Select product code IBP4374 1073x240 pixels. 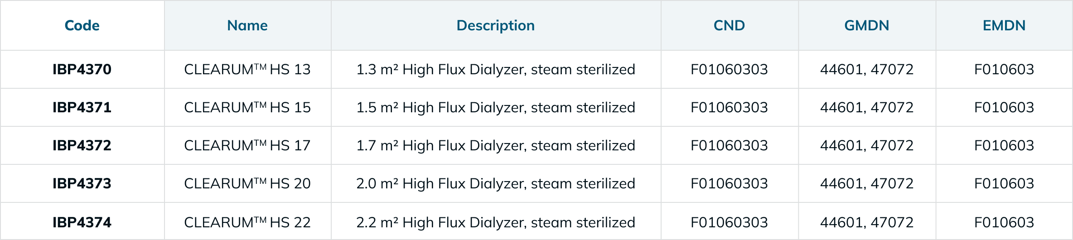coord(82,222)
